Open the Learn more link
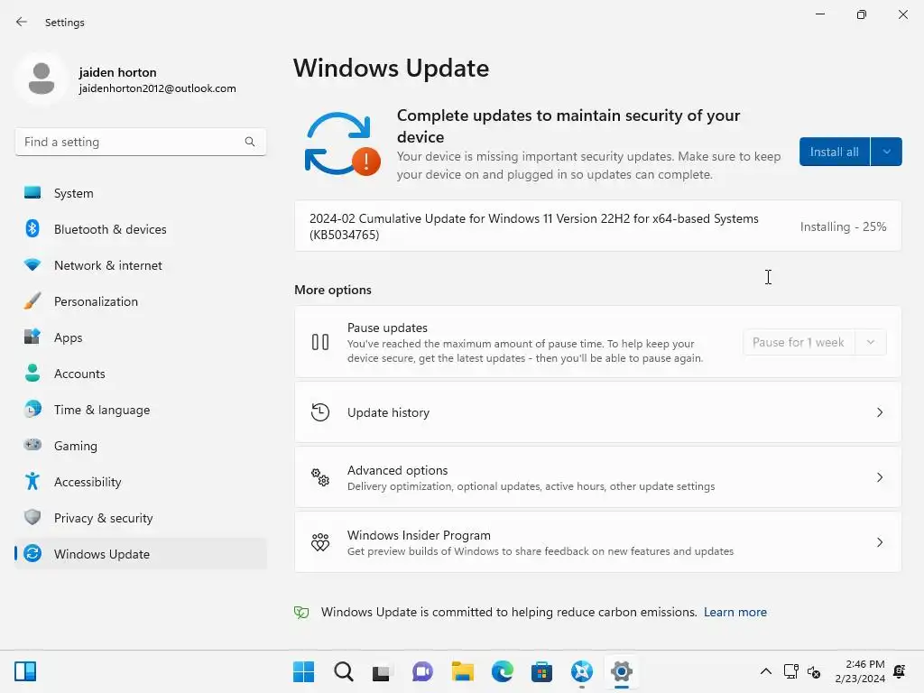 735,613
